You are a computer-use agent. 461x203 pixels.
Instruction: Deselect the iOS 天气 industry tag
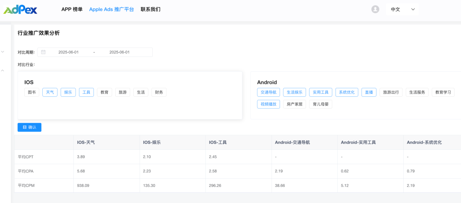(x=50, y=92)
